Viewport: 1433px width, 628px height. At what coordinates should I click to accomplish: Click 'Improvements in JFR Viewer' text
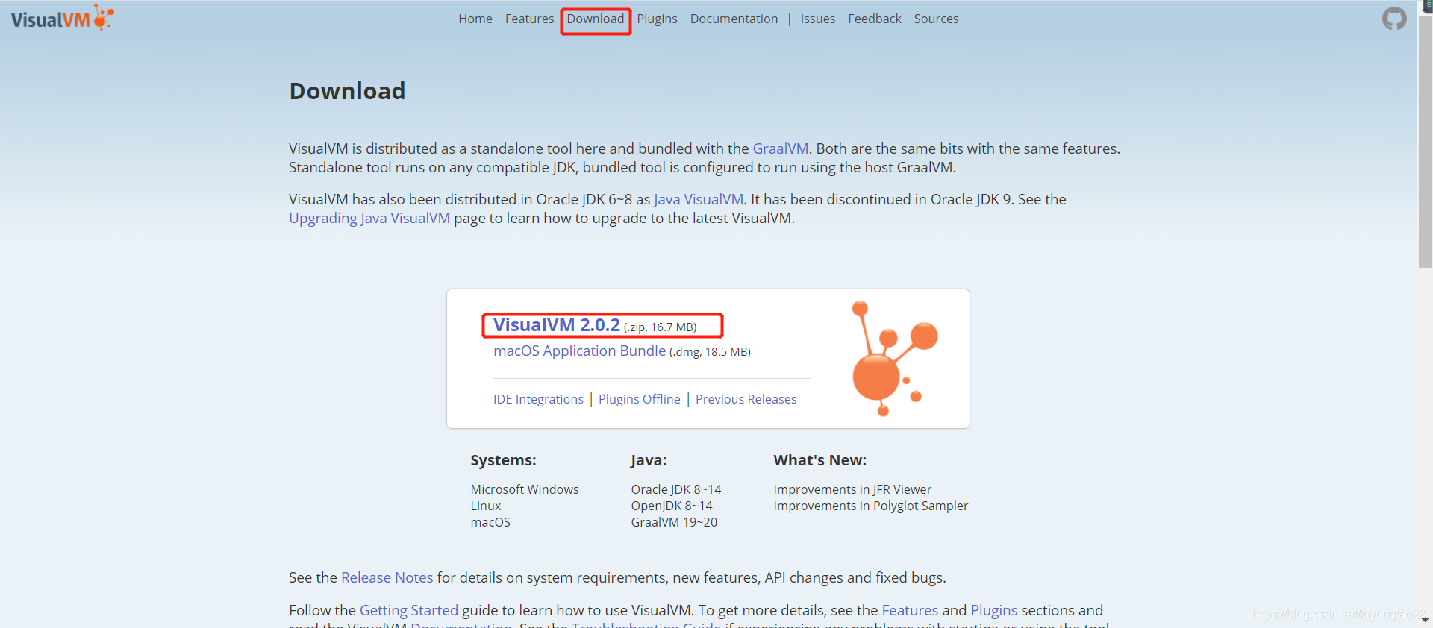852,489
